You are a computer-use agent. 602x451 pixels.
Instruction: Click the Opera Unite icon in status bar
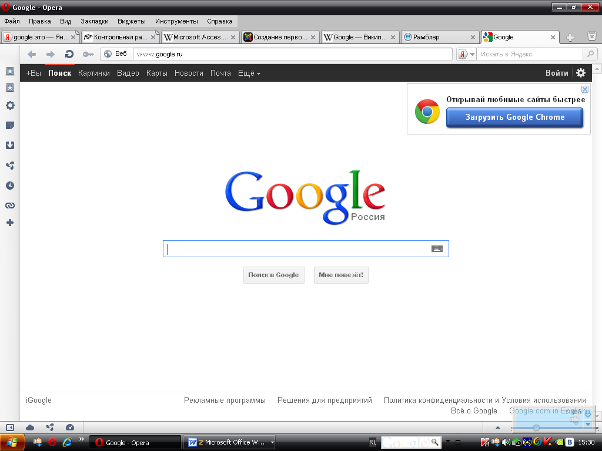[50, 428]
